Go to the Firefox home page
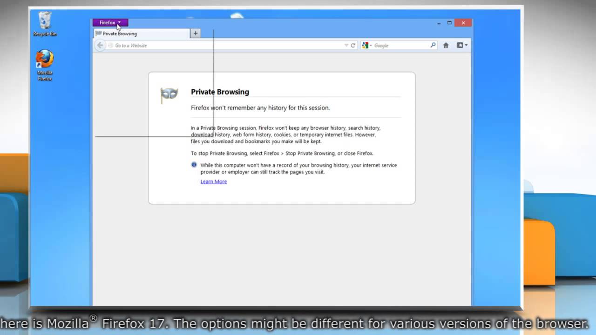This screenshot has width=596, height=335. pyautogui.click(x=446, y=46)
